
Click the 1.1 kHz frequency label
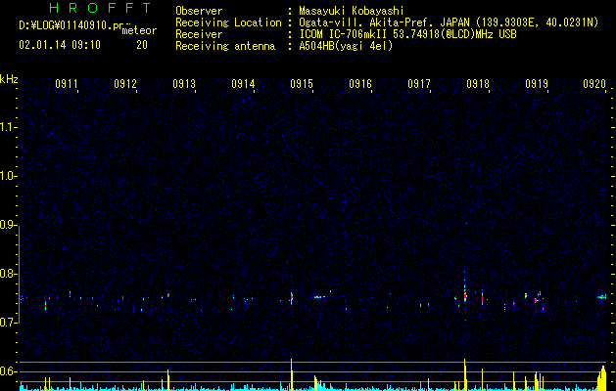coord(9,127)
